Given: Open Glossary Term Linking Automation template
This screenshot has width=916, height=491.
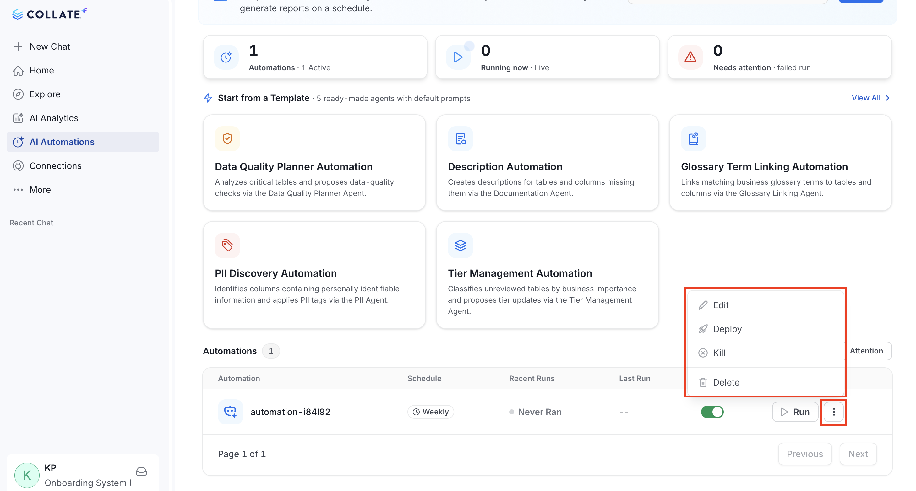Looking at the screenshot, I should (x=781, y=163).
